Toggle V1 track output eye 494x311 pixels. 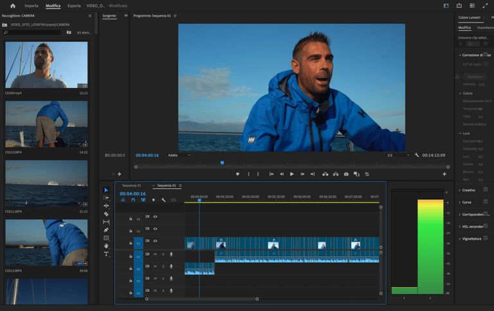155,241
